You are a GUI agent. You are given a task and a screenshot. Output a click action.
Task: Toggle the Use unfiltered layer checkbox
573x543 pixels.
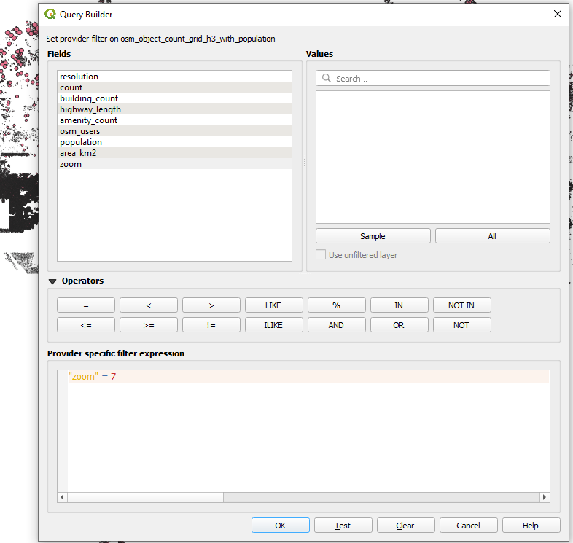[321, 254]
